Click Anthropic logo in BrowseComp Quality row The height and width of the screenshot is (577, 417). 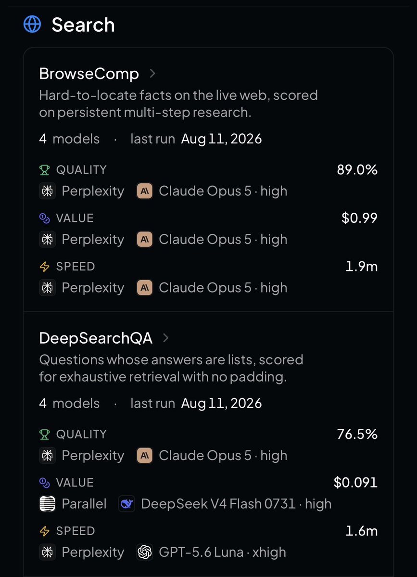tap(144, 191)
